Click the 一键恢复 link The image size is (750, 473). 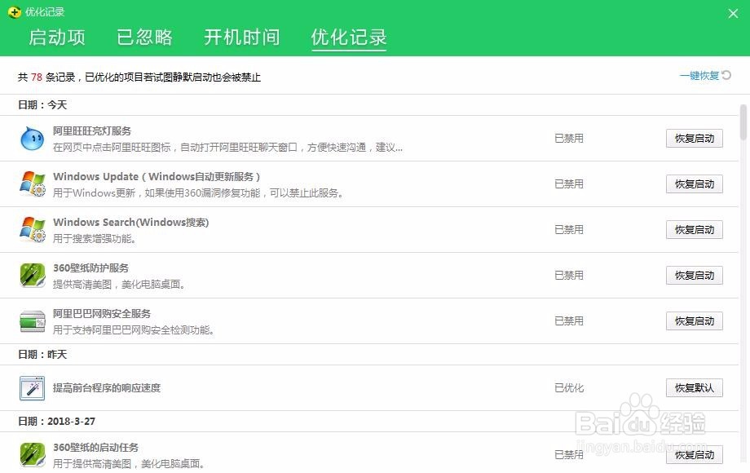click(x=699, y=76)
